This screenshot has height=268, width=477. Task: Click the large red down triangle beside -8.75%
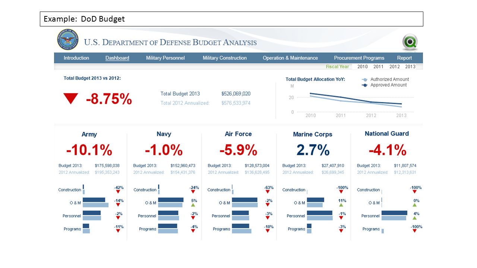click(x=70, y=99)
